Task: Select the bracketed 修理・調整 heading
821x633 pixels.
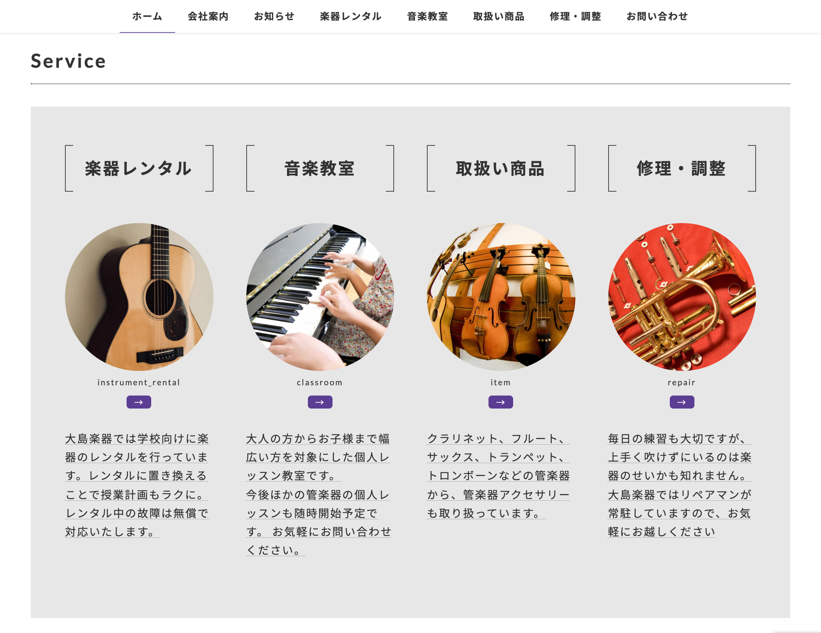Action: click(682, 168)
